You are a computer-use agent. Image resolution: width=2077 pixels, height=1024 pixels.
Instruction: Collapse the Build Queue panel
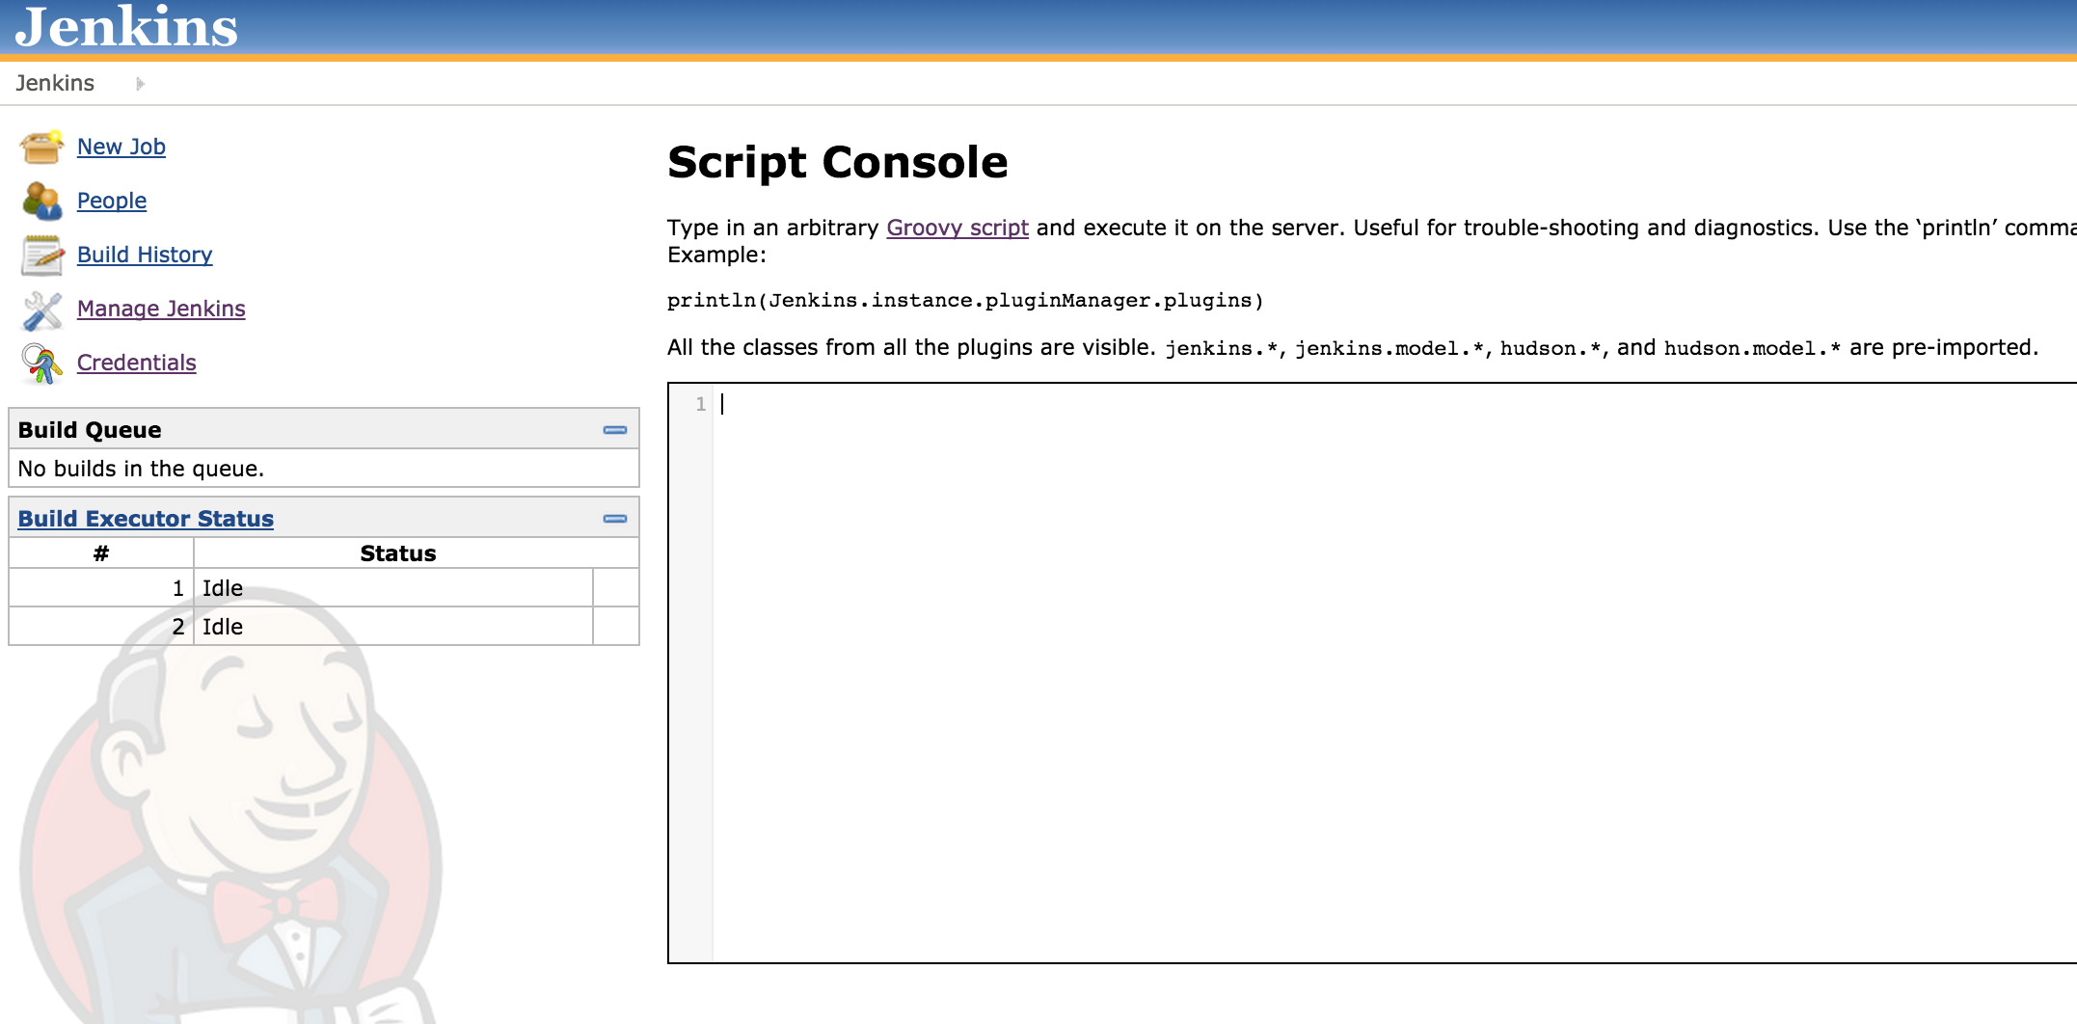[615, 428]
